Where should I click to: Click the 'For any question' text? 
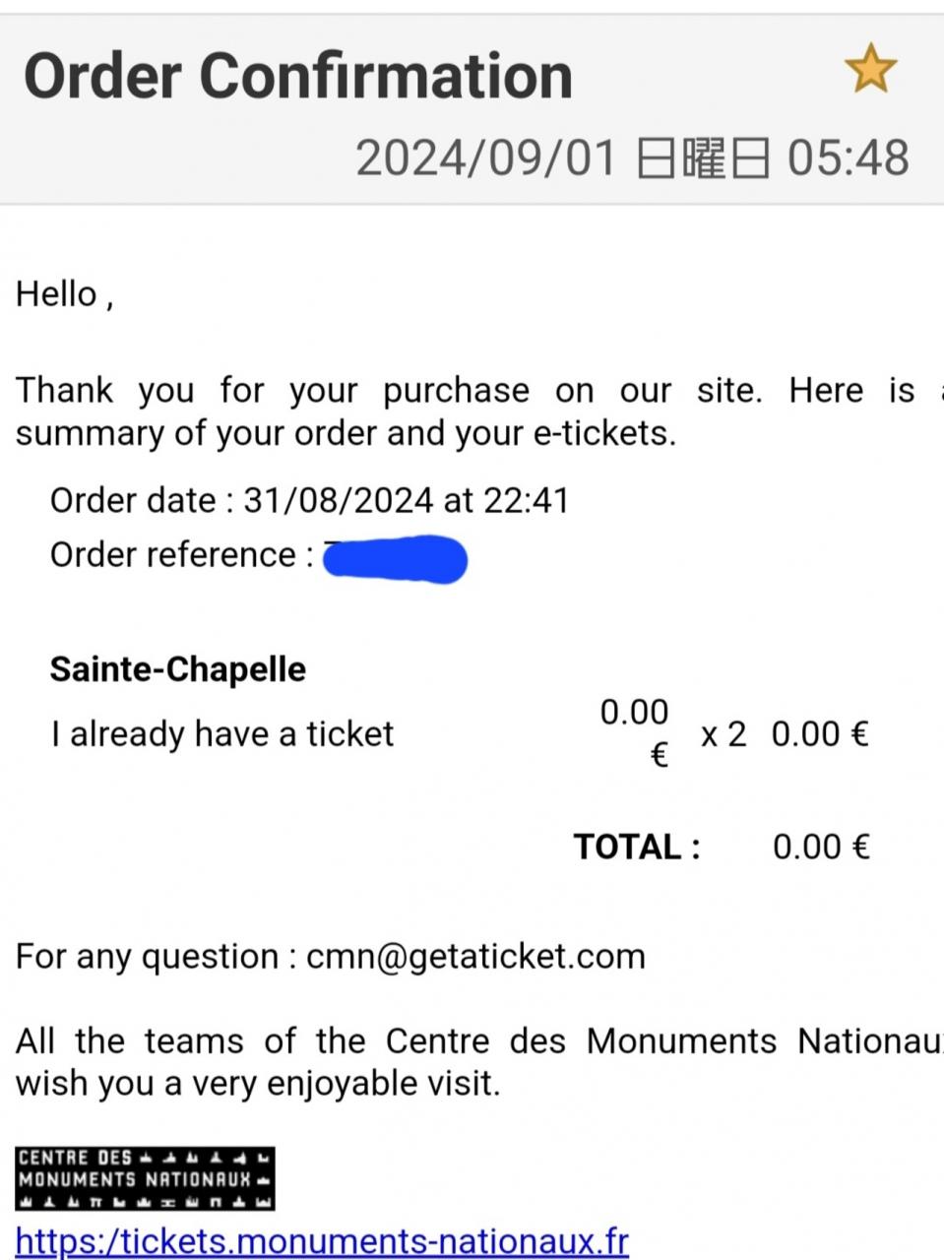pos(148,957)
